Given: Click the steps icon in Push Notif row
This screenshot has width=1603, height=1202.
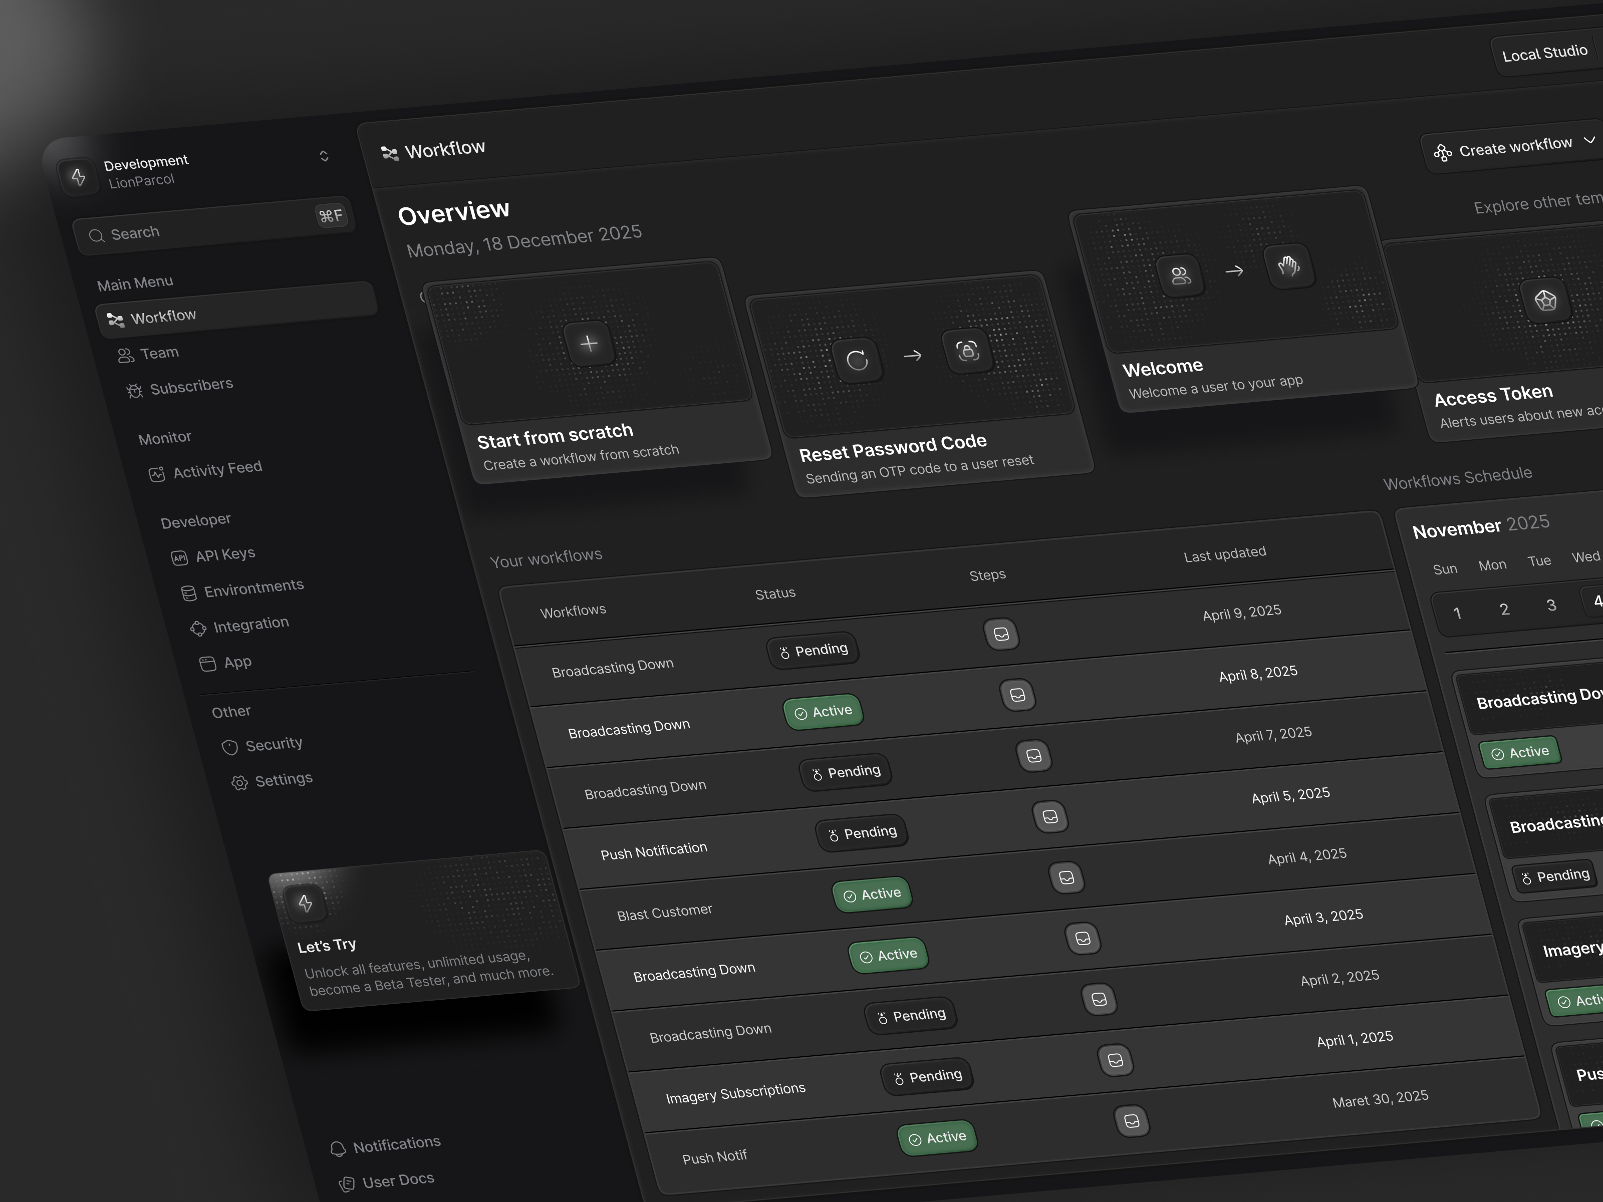Looking at the screenshot, I should pos(1131,1121).
